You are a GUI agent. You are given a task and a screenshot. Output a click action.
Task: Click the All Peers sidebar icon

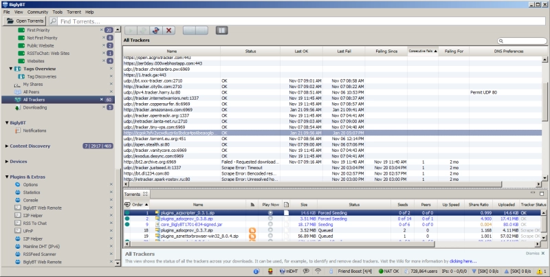17,92
